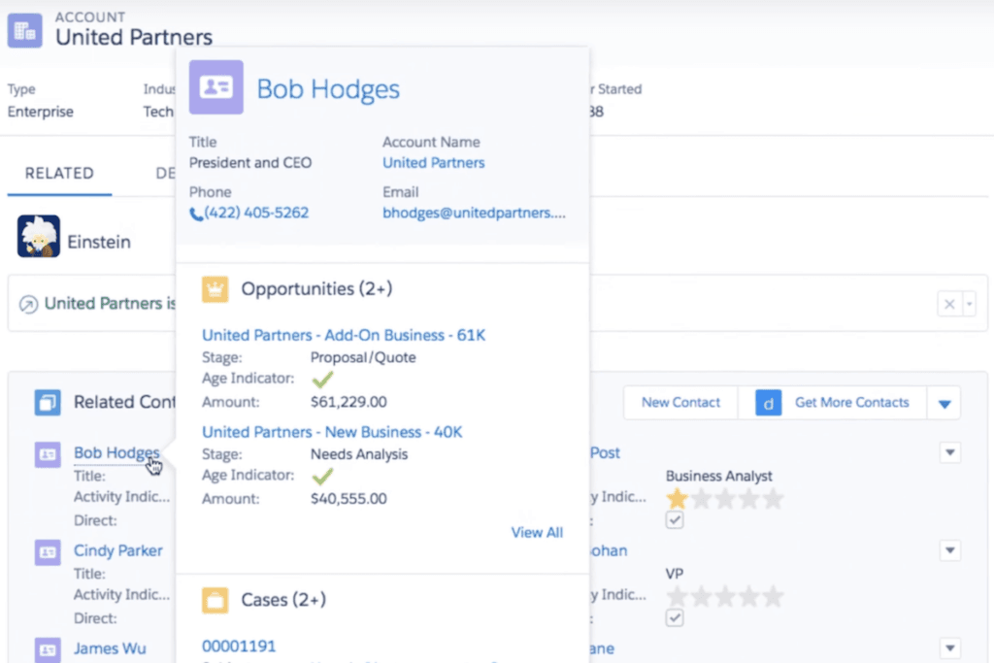Click the phone icon next to (422) 405-5262
The height and width of the screenshot is (663, 994).
tap(196, 215)
